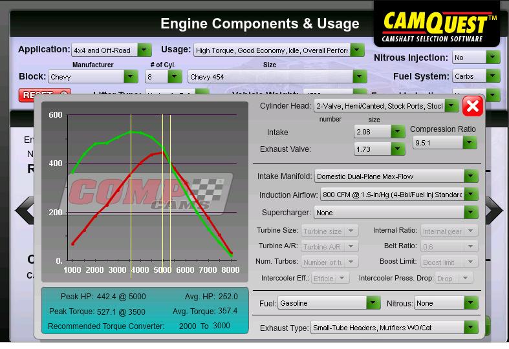Click the disabled Internal Ratio dropdown
This screenshot has height=349, width=509.
449,231
